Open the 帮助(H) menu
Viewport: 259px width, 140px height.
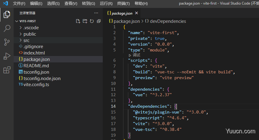141,3
